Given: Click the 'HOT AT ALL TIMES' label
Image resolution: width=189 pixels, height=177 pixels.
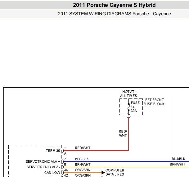Looking at the screenshot, I should [x=128, y=94].
